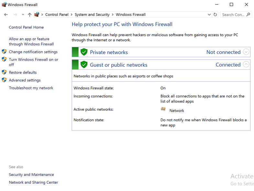Viewport: 254px width, 191px height.
Task: Select the System and Security breadcrumb
Action: click(92, 15)
